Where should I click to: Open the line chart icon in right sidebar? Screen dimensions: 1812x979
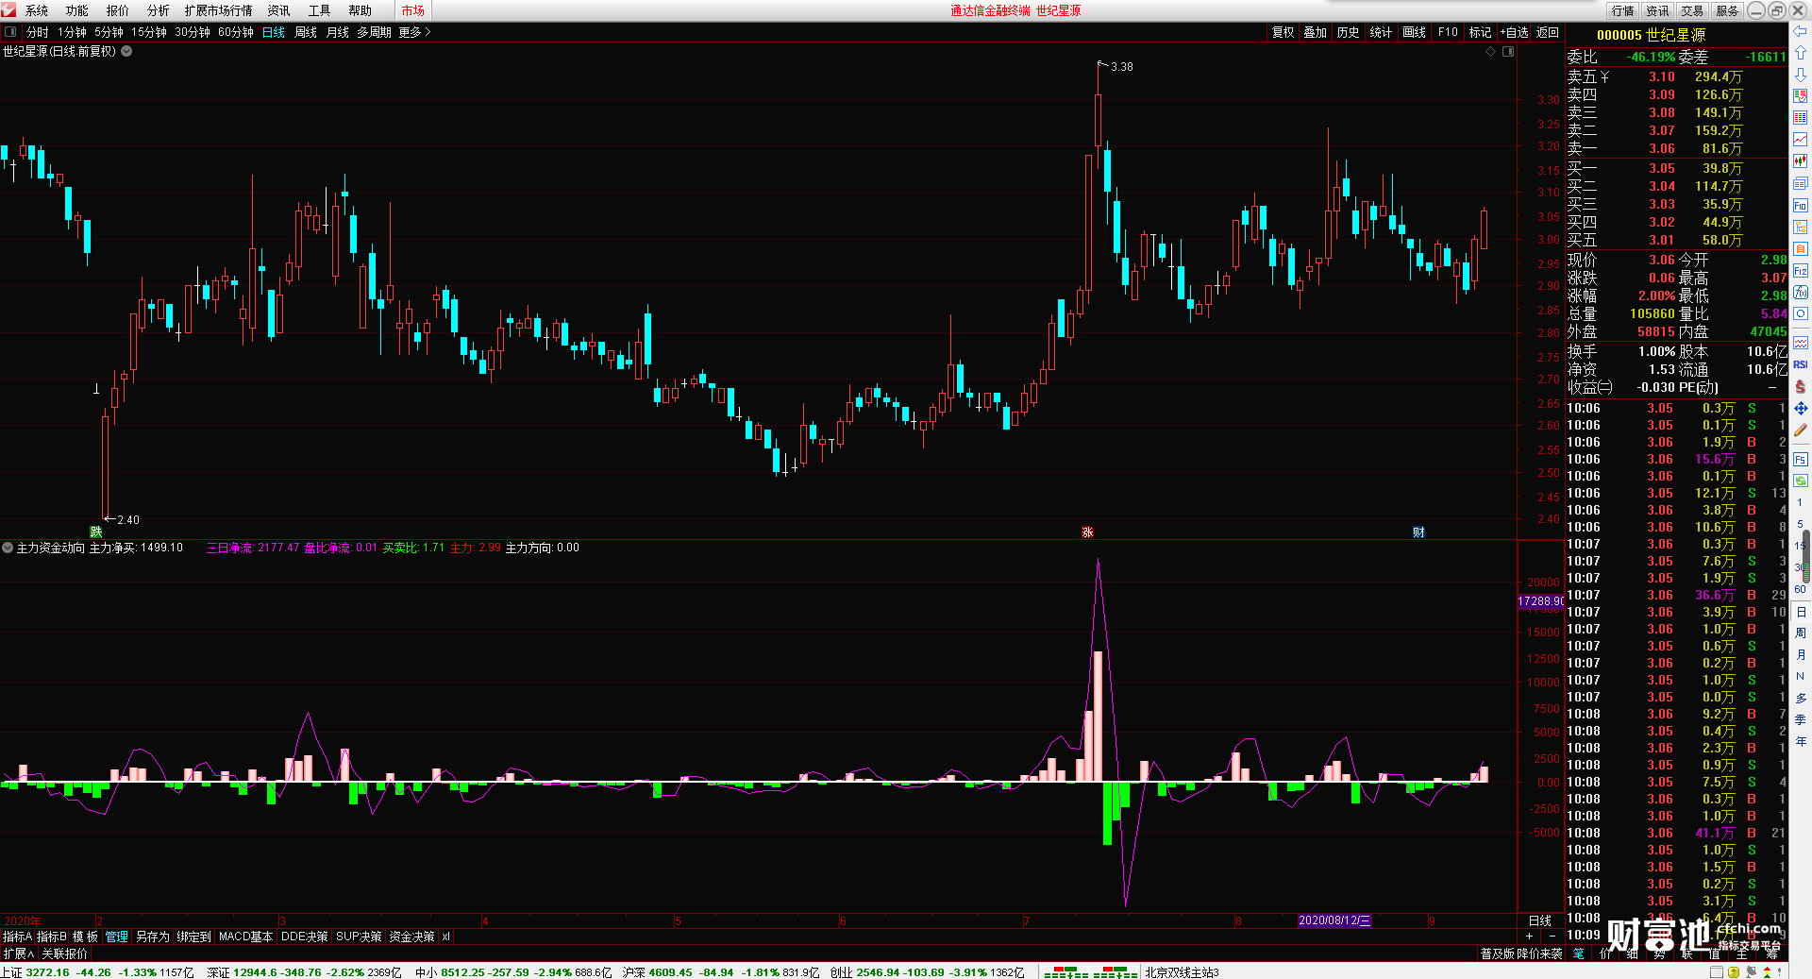click(x=1800, y=140)
